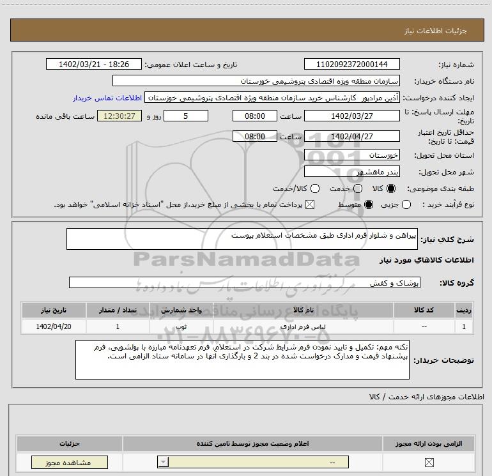Viewport: 492px width, 476px height.
Task: Select the خدمت radio button
Action: 358,188
